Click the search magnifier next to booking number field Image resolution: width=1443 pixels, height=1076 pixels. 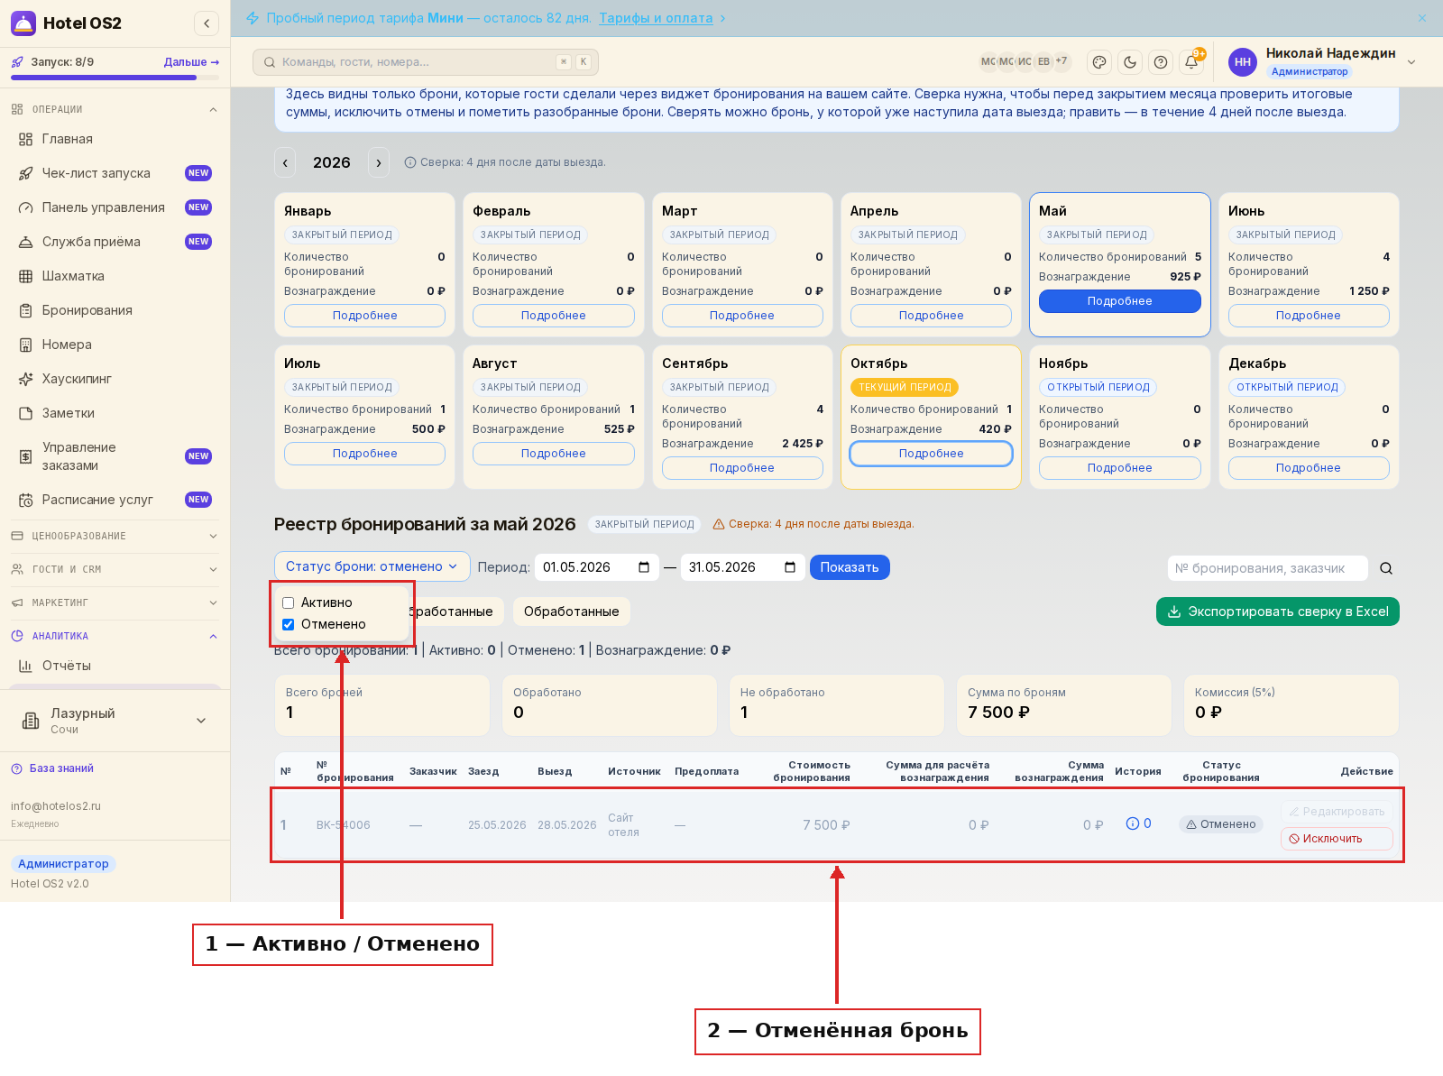(x=1386, y=568)
